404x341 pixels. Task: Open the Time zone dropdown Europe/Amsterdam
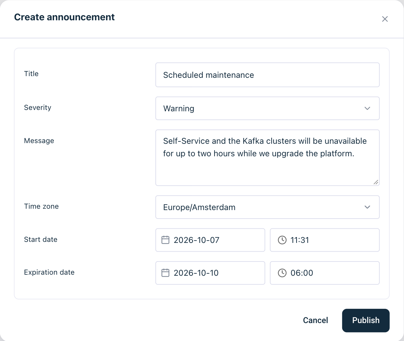pos(268,207)
